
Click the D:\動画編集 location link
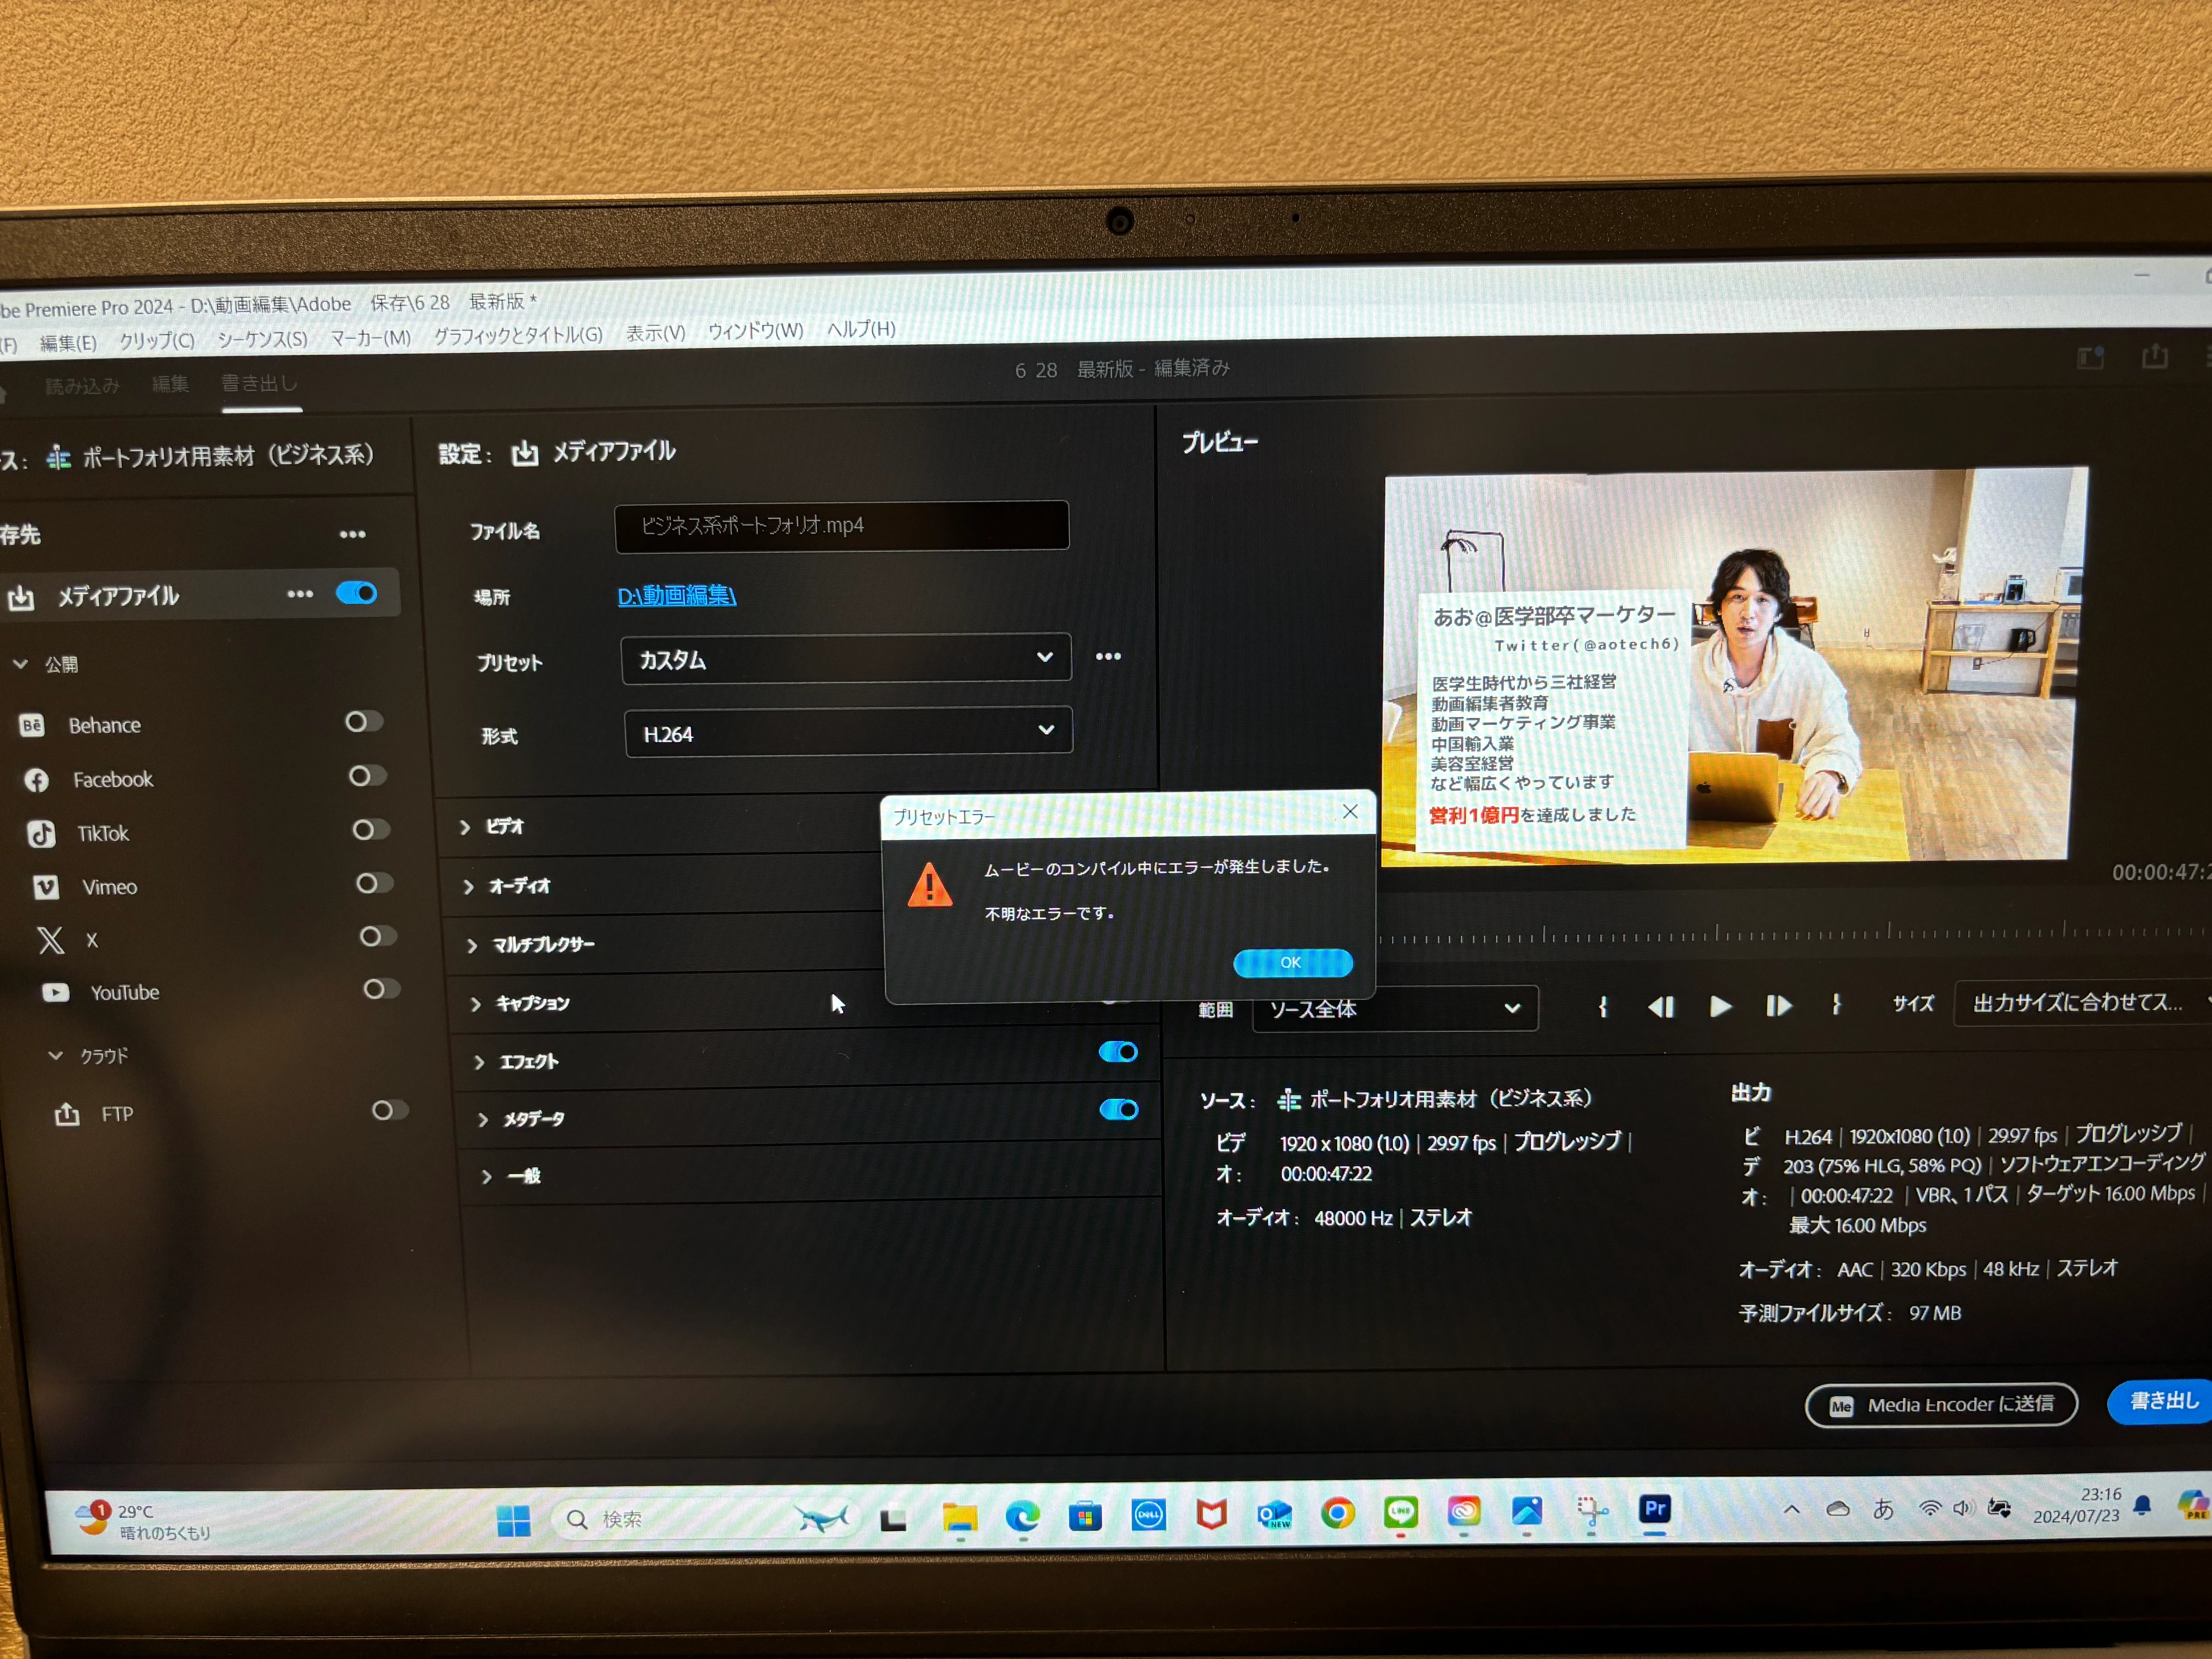(676, 596)
